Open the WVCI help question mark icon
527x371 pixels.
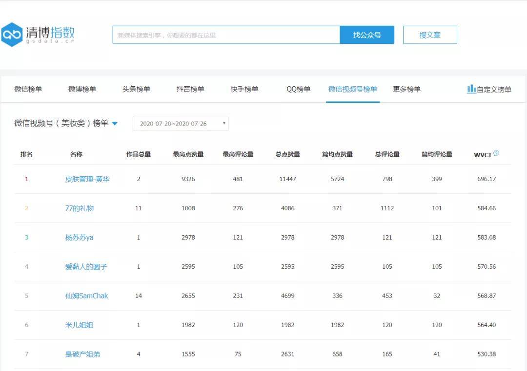point(497,151)
